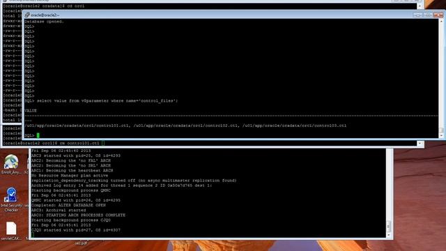
Task: Click the up scroll arrow of back terminal window
Action: point(420,6)
